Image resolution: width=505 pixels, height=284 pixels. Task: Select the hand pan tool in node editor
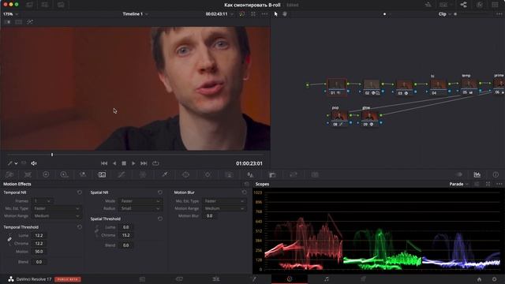click(285, 14)
